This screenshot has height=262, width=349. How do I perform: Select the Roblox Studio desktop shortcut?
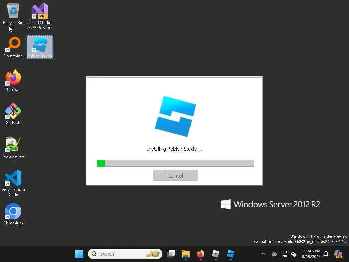[40, 47]
